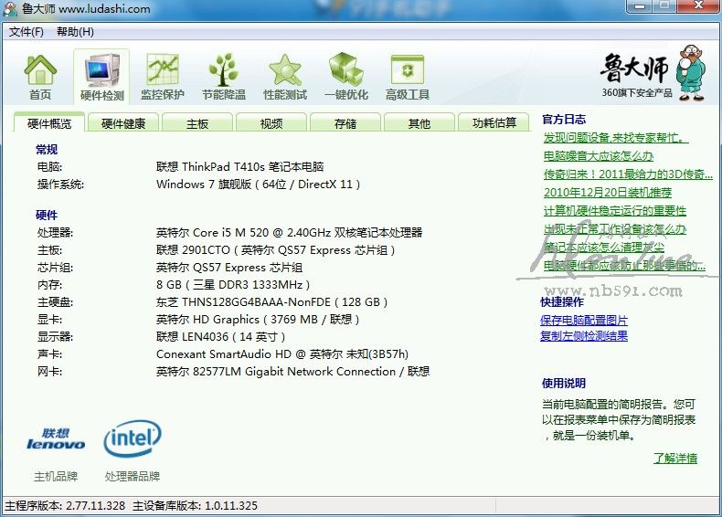This screenshot has height=517, width=722.
Task: Open the 高级工具 advanced tools icon
Action: click(x=407, y=77)
